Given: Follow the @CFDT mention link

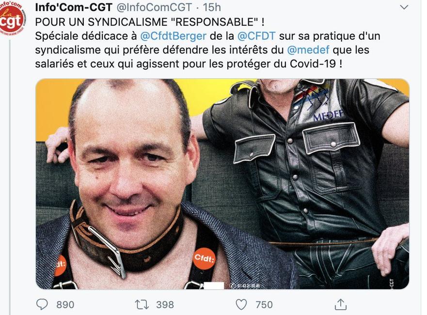Looking at the screenshot, I should 256,36.
